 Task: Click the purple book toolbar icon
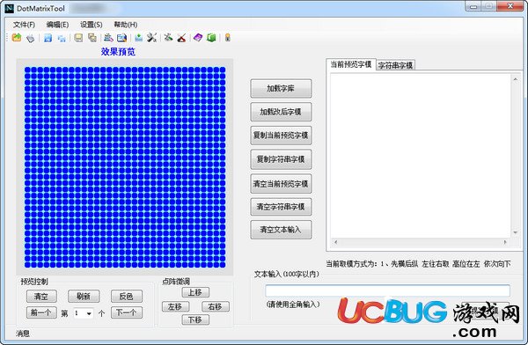tap(198, 38)
